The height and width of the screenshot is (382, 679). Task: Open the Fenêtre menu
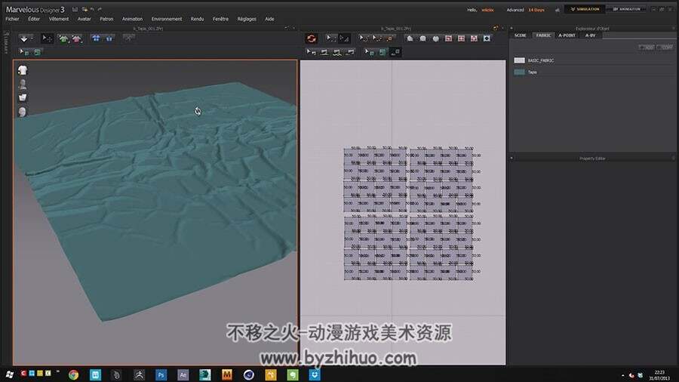click(220, 19)
